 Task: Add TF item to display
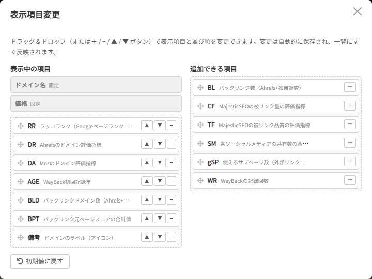pos(350,124)
